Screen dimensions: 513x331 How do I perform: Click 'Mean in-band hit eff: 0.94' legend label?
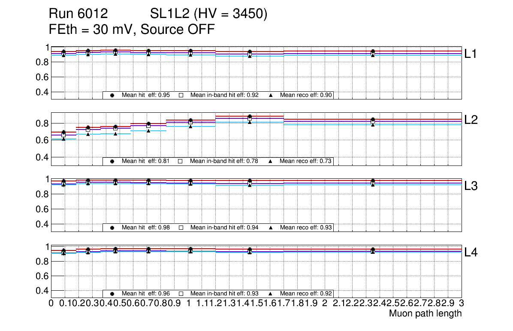(x=224, y=228)
